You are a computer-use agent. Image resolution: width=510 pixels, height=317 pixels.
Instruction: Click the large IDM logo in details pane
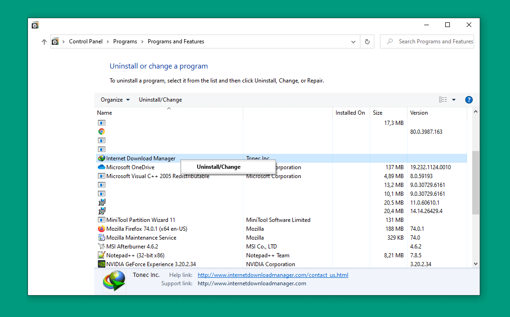114,281
